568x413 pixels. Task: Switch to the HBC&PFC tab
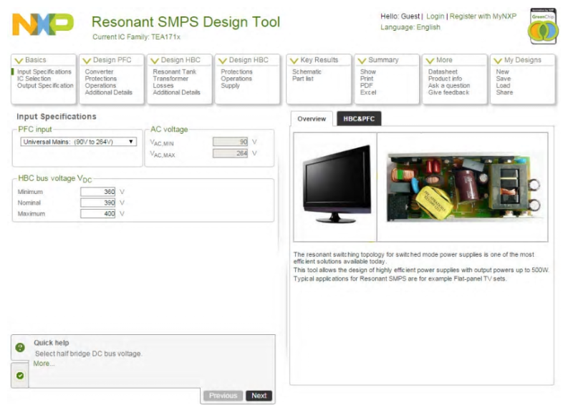click(358, 119)
